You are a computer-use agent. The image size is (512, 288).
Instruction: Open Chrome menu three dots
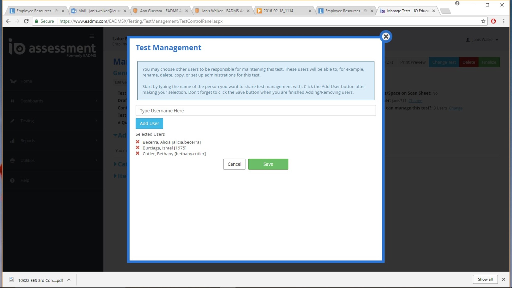[x=504, y=21]
